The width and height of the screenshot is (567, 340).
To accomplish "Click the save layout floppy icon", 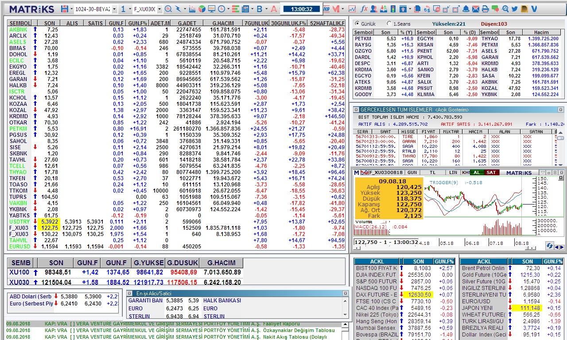I will point(65,9).
